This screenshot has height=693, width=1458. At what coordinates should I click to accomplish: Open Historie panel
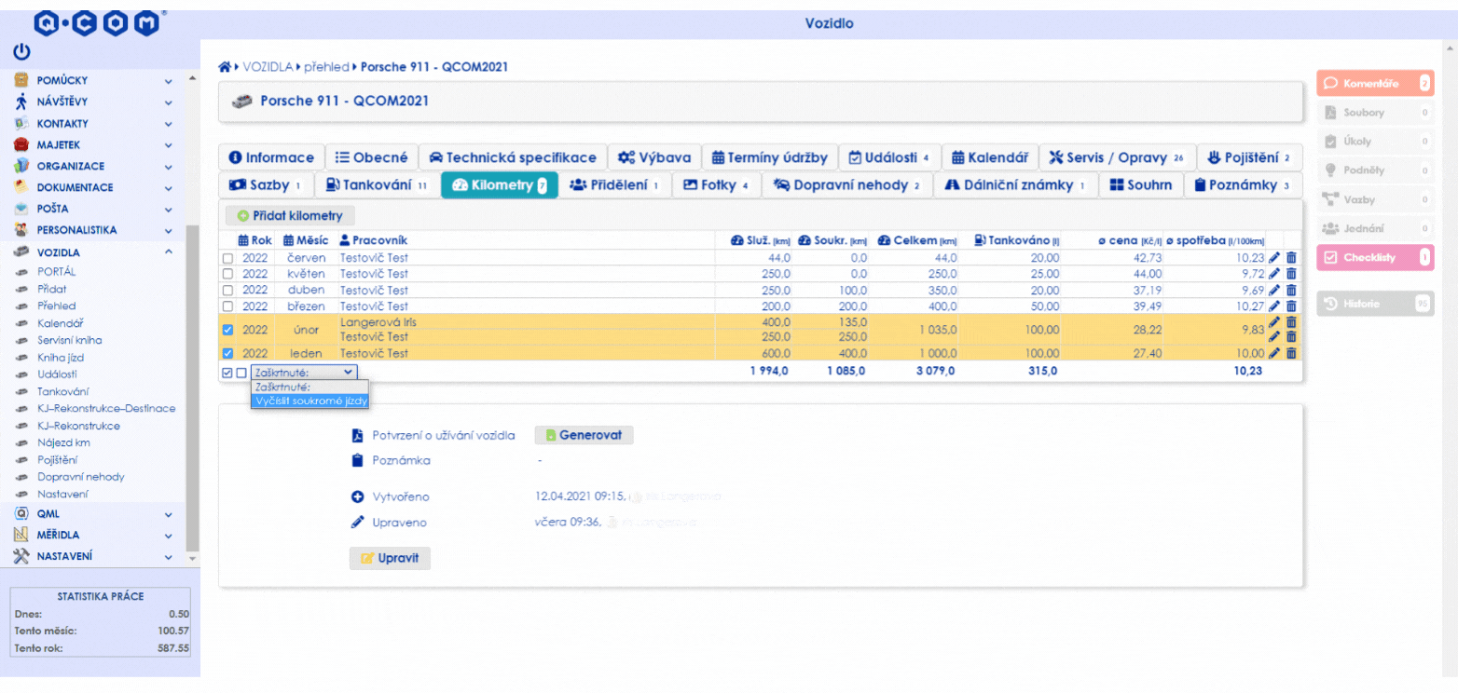click(x=1375, y=304)
